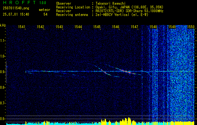The width and height of the screenshot is (197, 125).
Task: Select the receiver text R820T2(RTL-SDR) SDR-Sharp 53.1000MHz
Action: pos(129,11)
